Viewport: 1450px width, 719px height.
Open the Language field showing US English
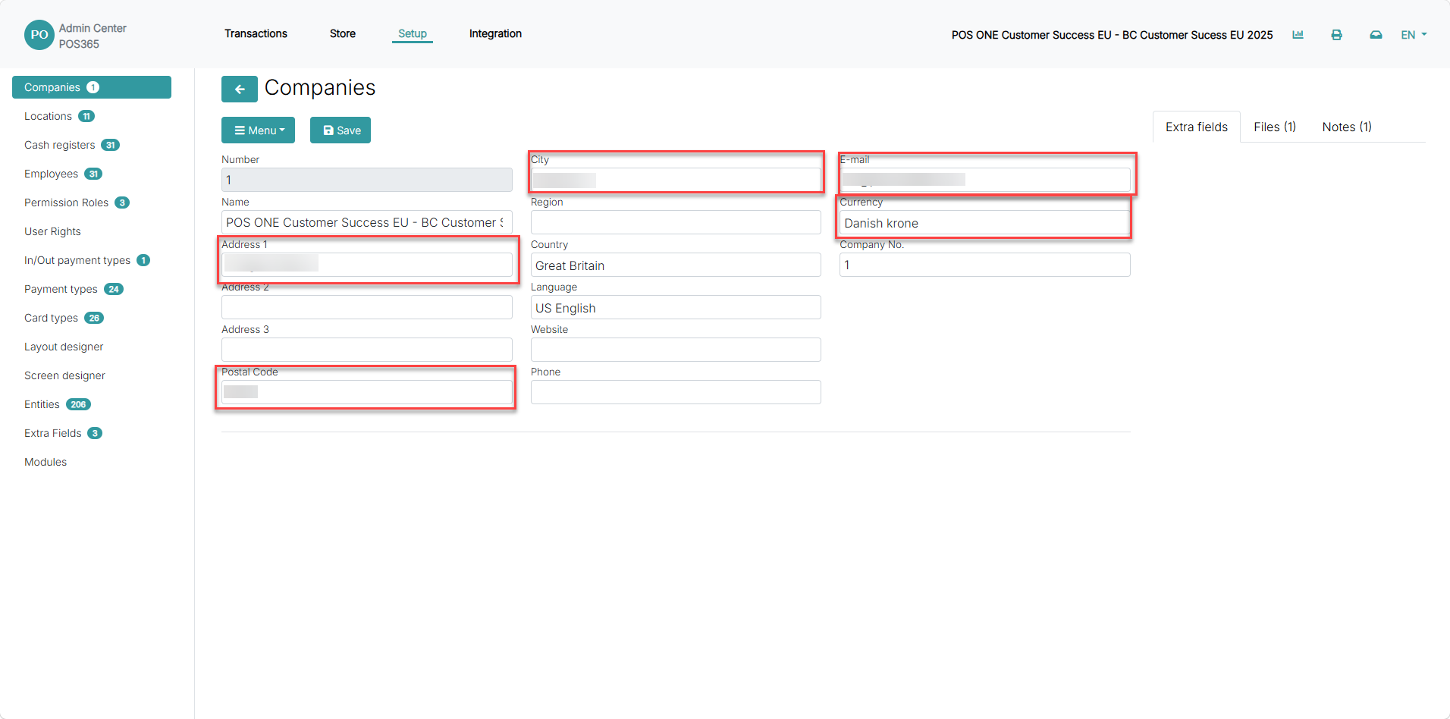(676, 307)
